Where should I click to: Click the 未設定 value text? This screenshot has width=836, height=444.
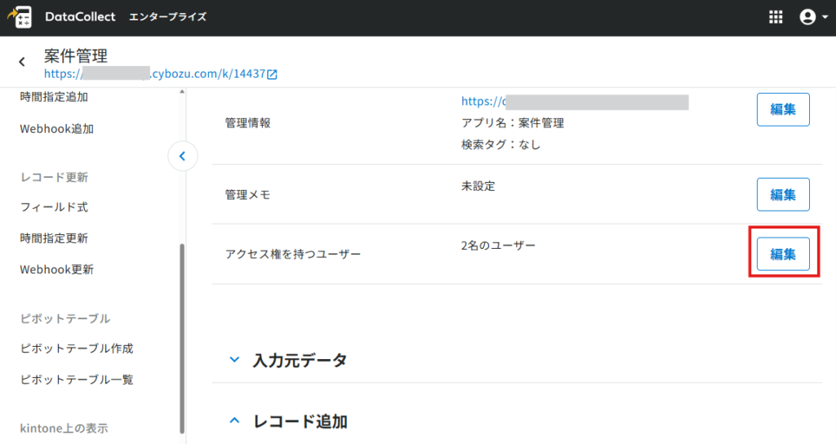tap(478, 186)
